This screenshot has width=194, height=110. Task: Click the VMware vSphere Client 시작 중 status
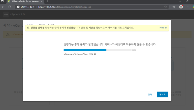pyautogui.click(x=81, y=54)
